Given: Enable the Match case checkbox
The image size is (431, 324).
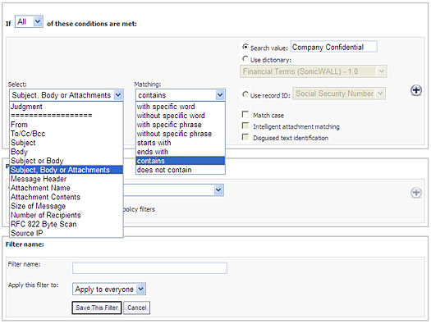Looking at the screenshot, I should 245,114.
